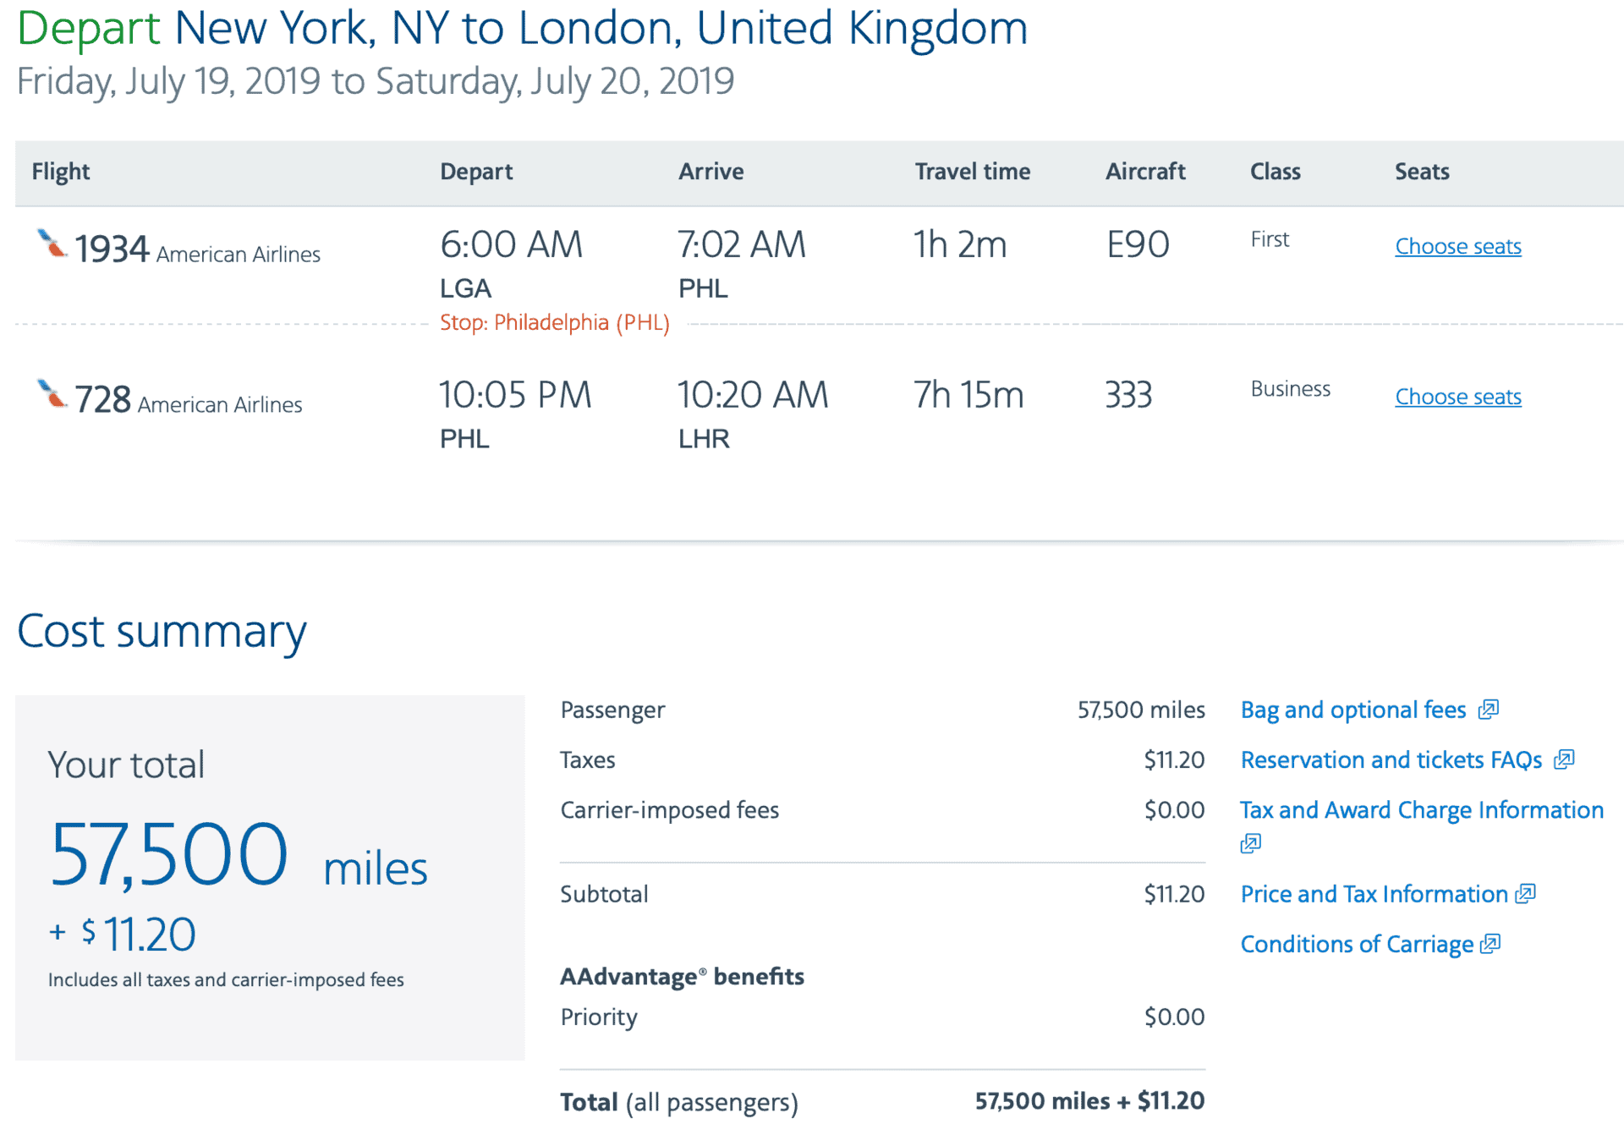Click the American Airlines logo beside flight 1934
The height and width of the screenshot is (1135, 1624).
(x=52, y=244)
